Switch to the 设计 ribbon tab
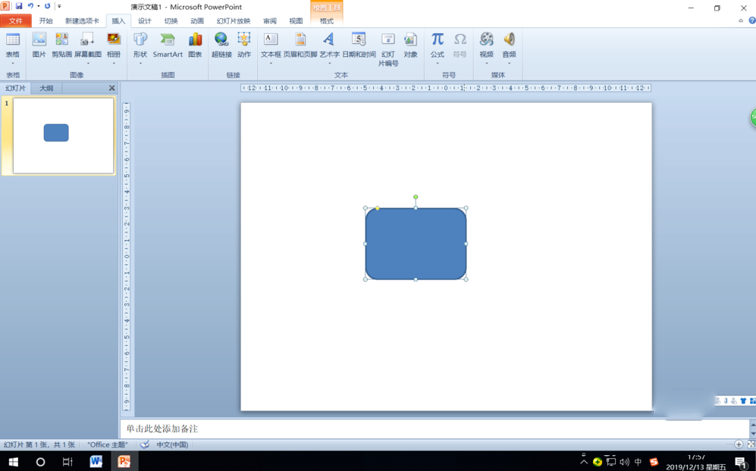Screen dimensions: 756x471 point(144,21)
